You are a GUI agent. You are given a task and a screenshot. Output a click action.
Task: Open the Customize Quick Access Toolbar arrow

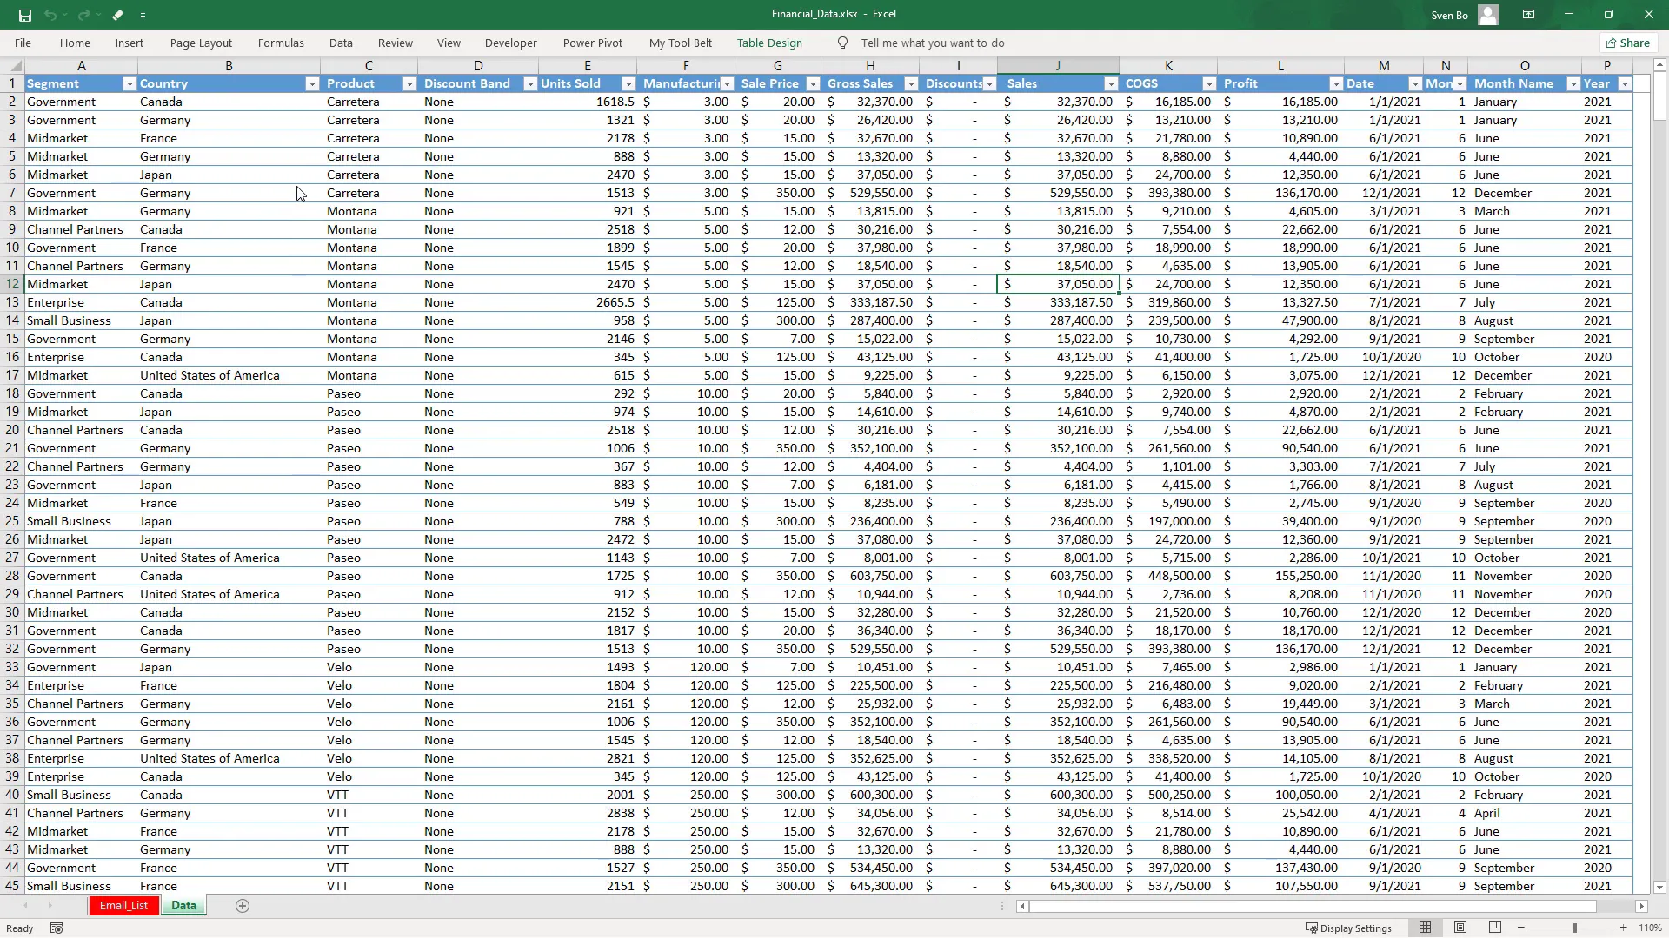point(143,15)
